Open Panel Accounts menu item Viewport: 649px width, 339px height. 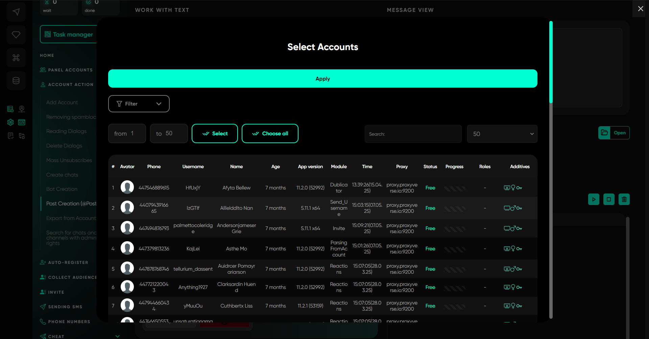click(x=70, y=70)
